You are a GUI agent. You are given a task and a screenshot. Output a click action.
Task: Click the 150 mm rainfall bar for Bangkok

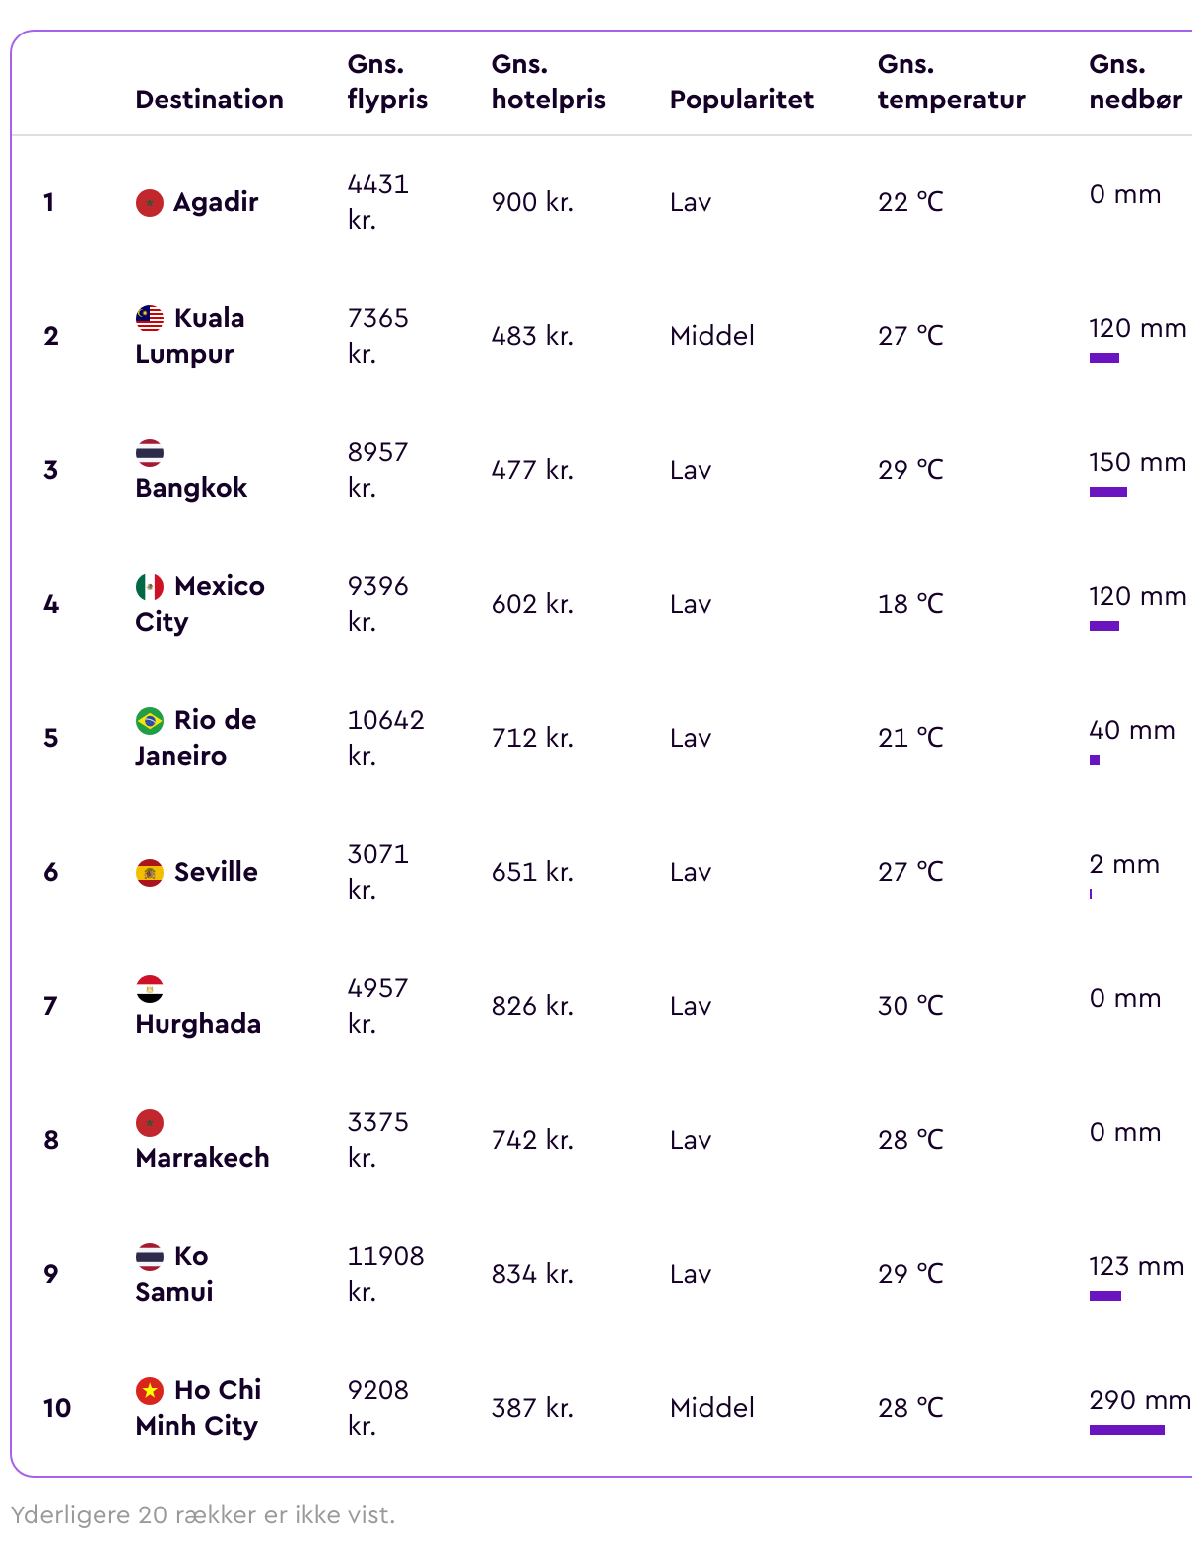pyautogui.click(x=1108, y=492)
